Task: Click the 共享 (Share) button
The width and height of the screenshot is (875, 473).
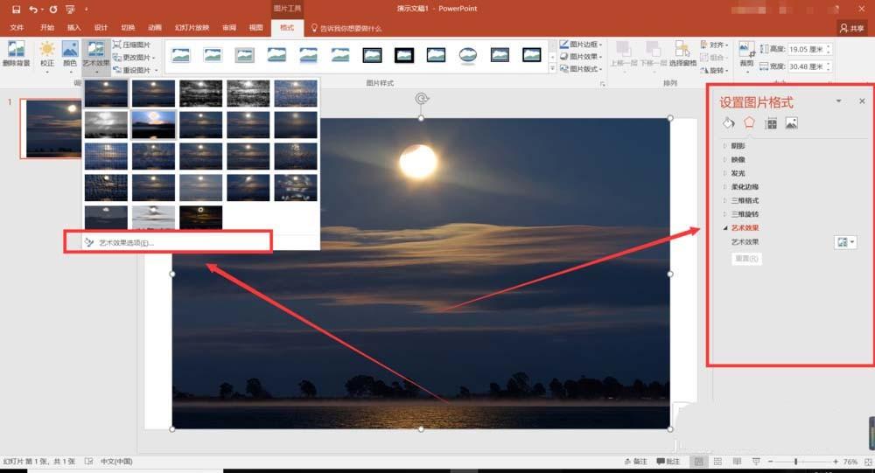Action: 852,28
